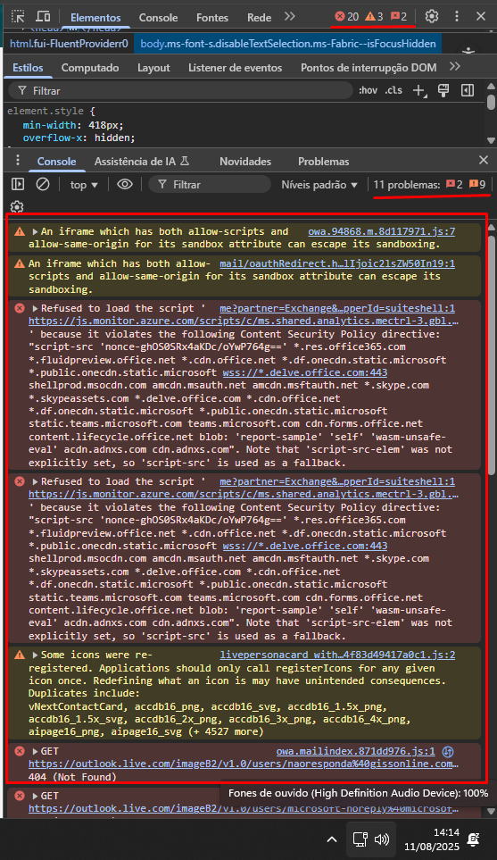Image resolution: width=497 pixels, height=860 pixels.
Task: Open Níveis padrão log levels dropdown
Action: click(319, 185)
